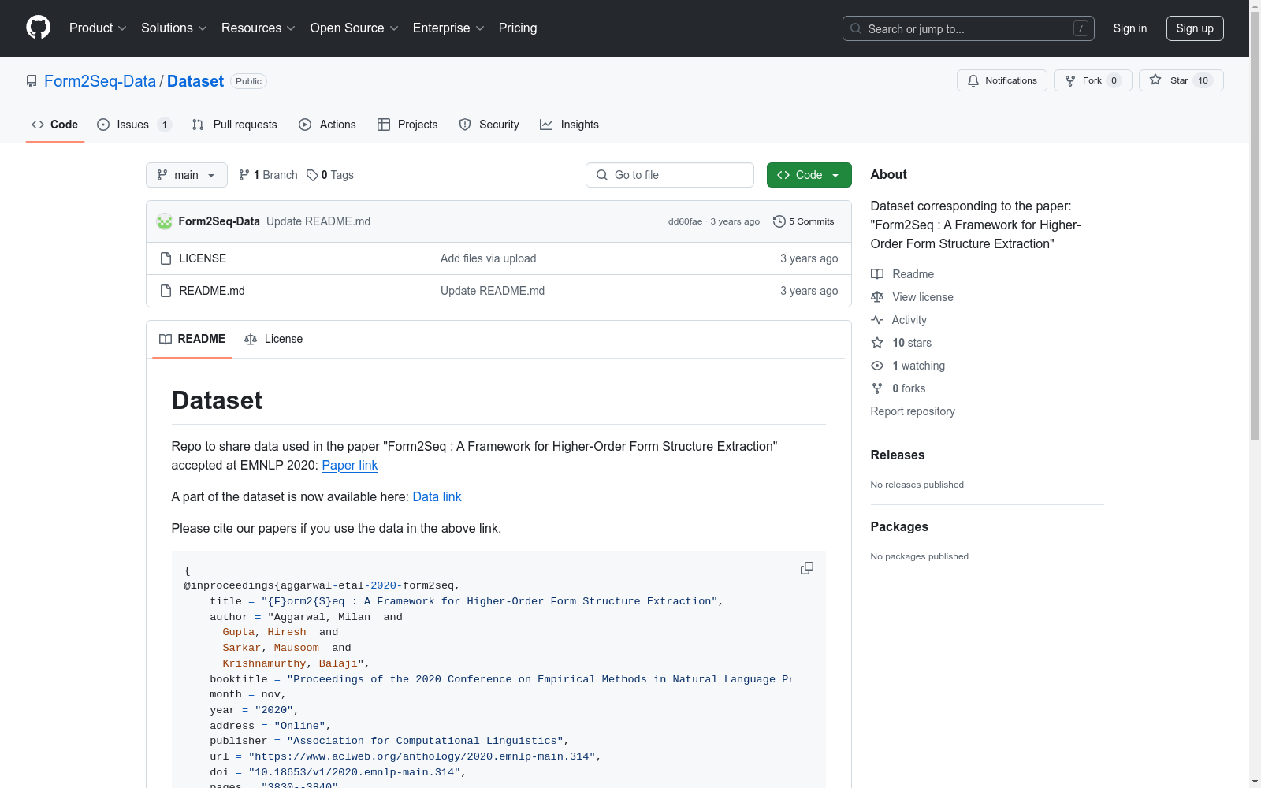Select the Code repository tab
Screen dimensions: 1261x788
click(55, 125)
